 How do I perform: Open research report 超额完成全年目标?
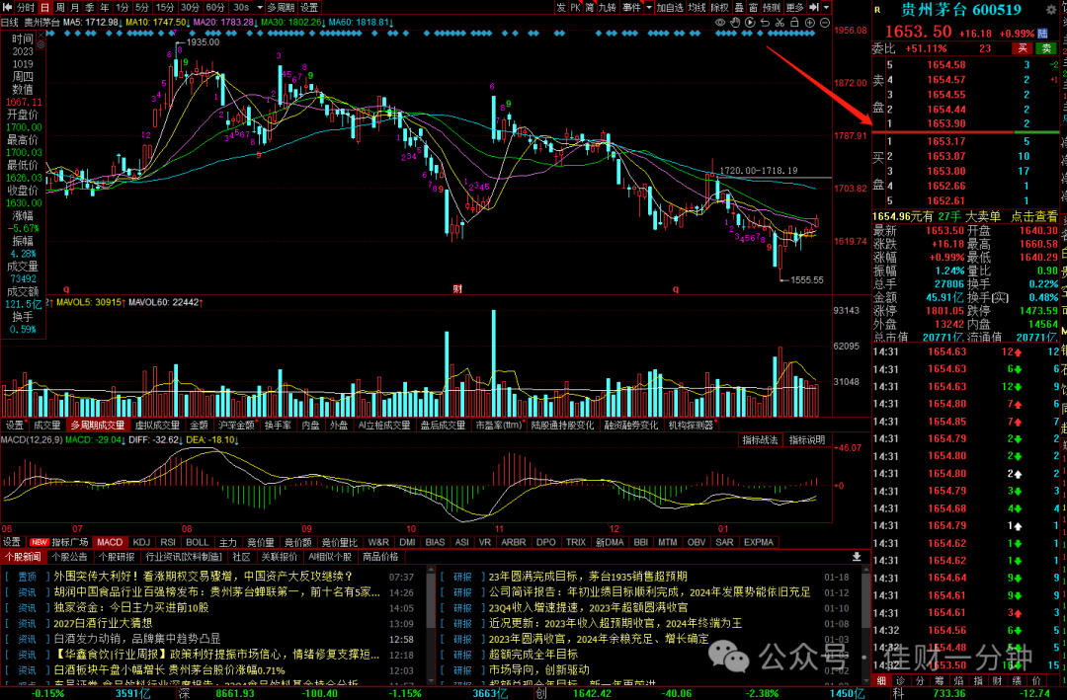click(x=533, y=654)
